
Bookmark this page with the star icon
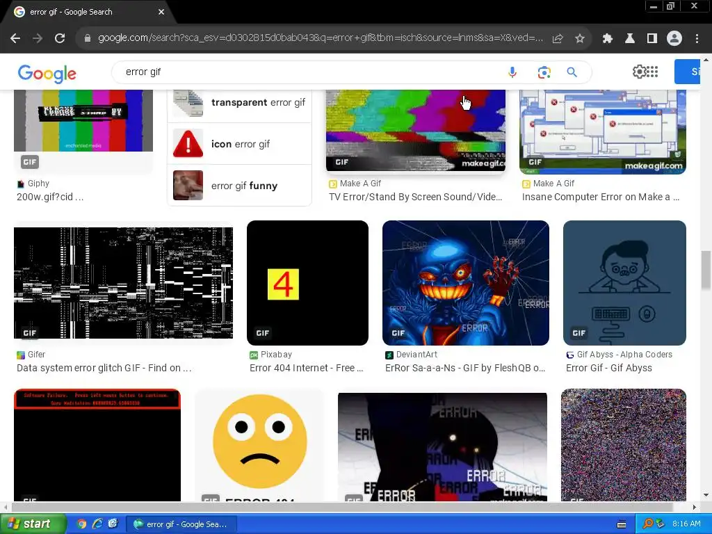[579, 39]
